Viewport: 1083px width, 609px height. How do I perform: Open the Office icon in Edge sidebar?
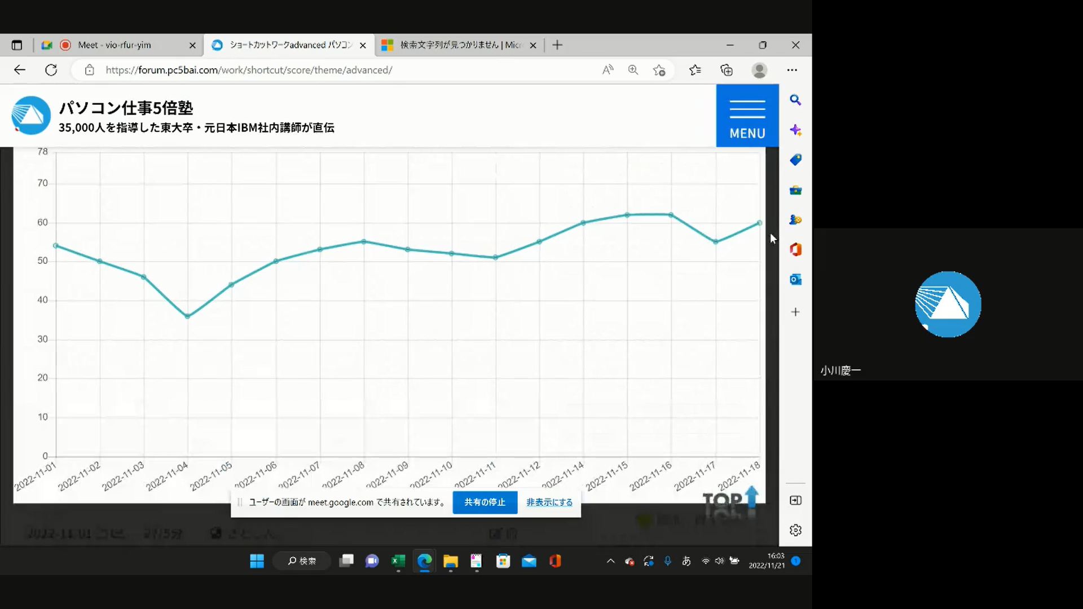point(795,249)
